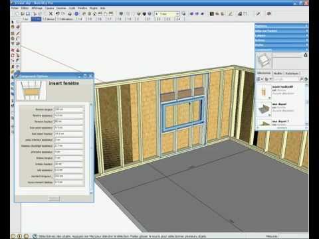
Task: Click the help question-mark status icon
Action: (x=35, y=236)
